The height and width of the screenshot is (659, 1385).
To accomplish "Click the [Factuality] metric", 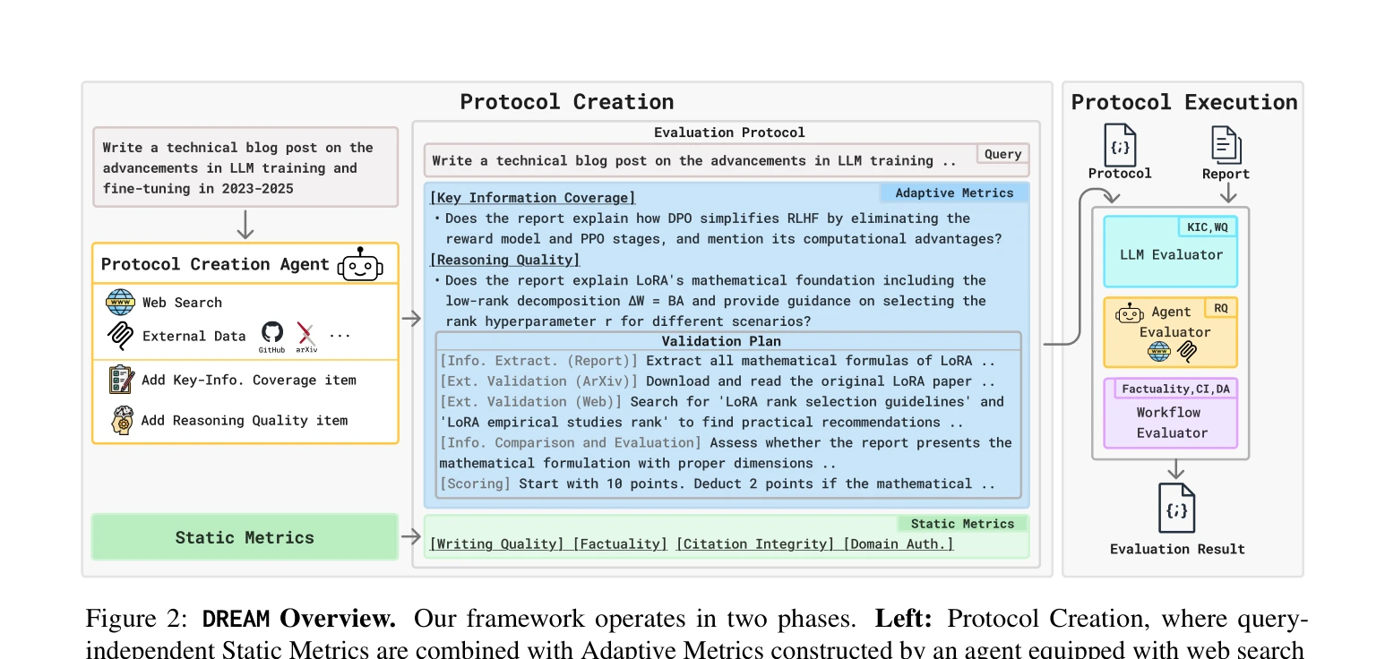I will point(620,543).
